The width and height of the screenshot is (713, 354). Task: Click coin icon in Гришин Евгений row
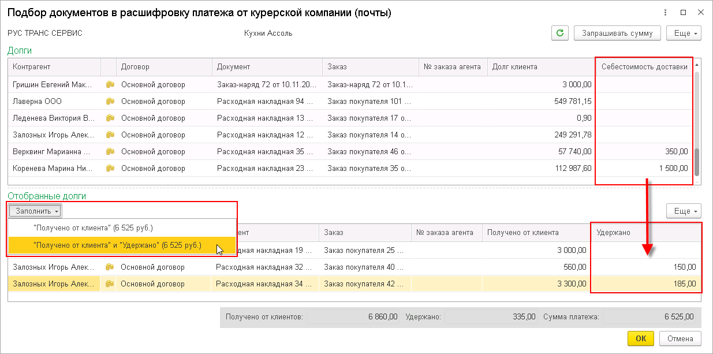click(109, 85)
